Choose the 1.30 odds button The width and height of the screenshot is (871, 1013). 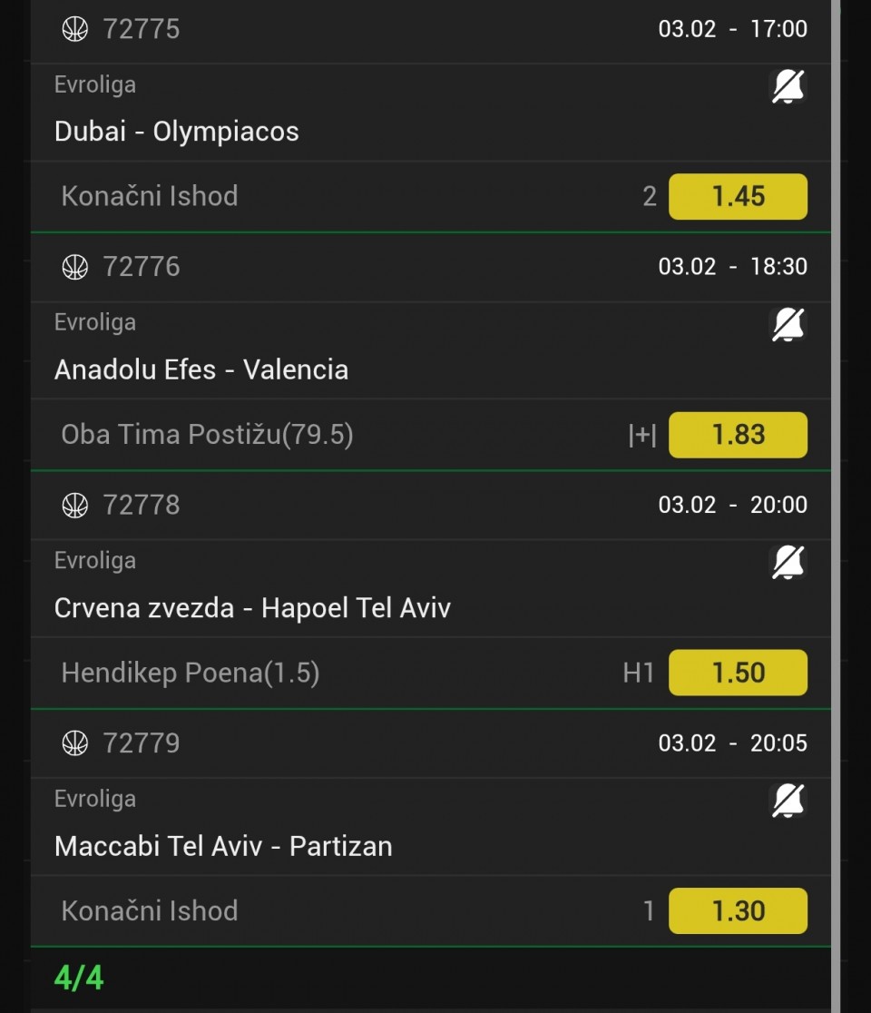[738, 910]
